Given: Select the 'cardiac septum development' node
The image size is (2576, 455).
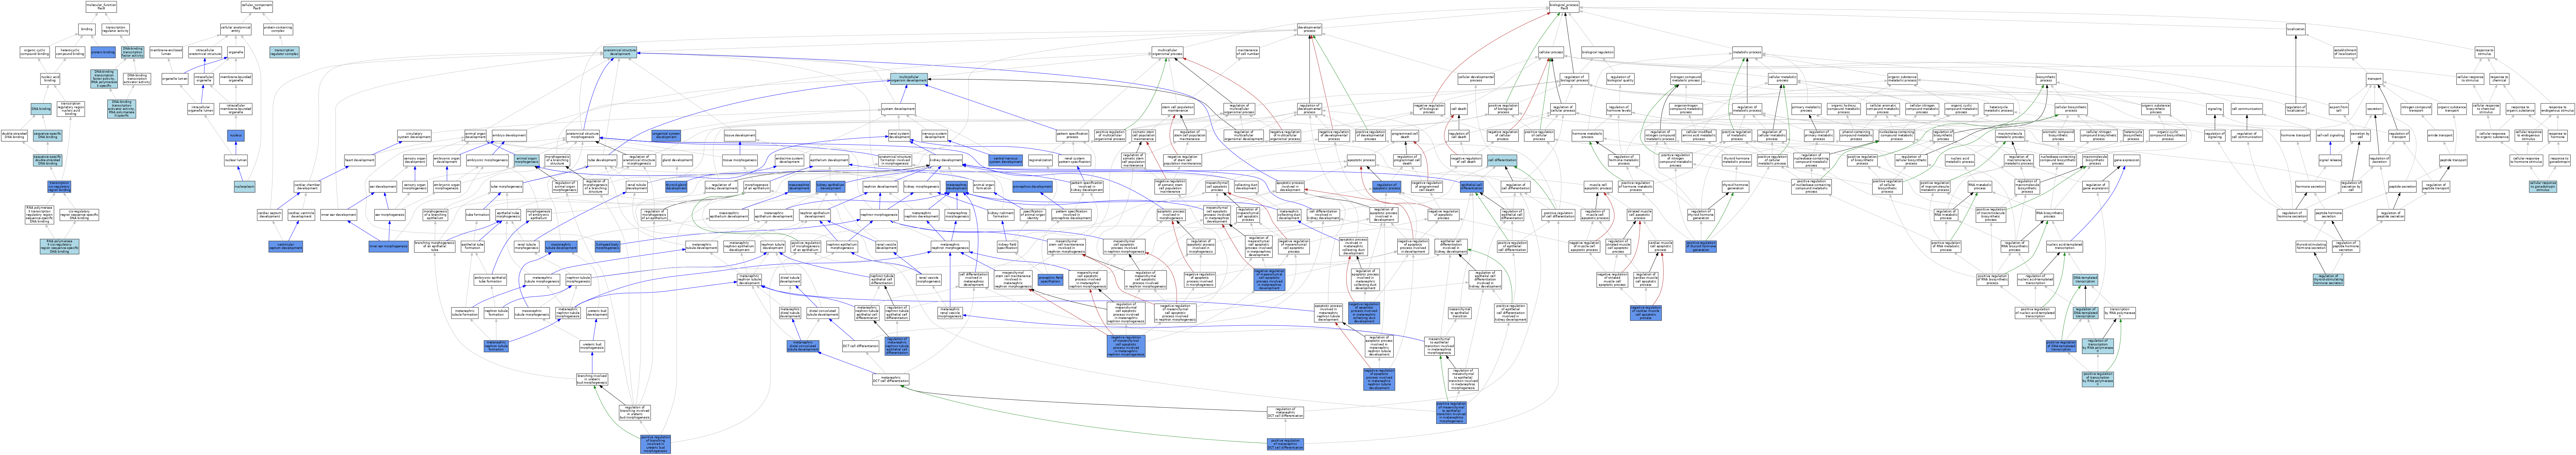Looking at the screenshot, I should pos(270,215).
